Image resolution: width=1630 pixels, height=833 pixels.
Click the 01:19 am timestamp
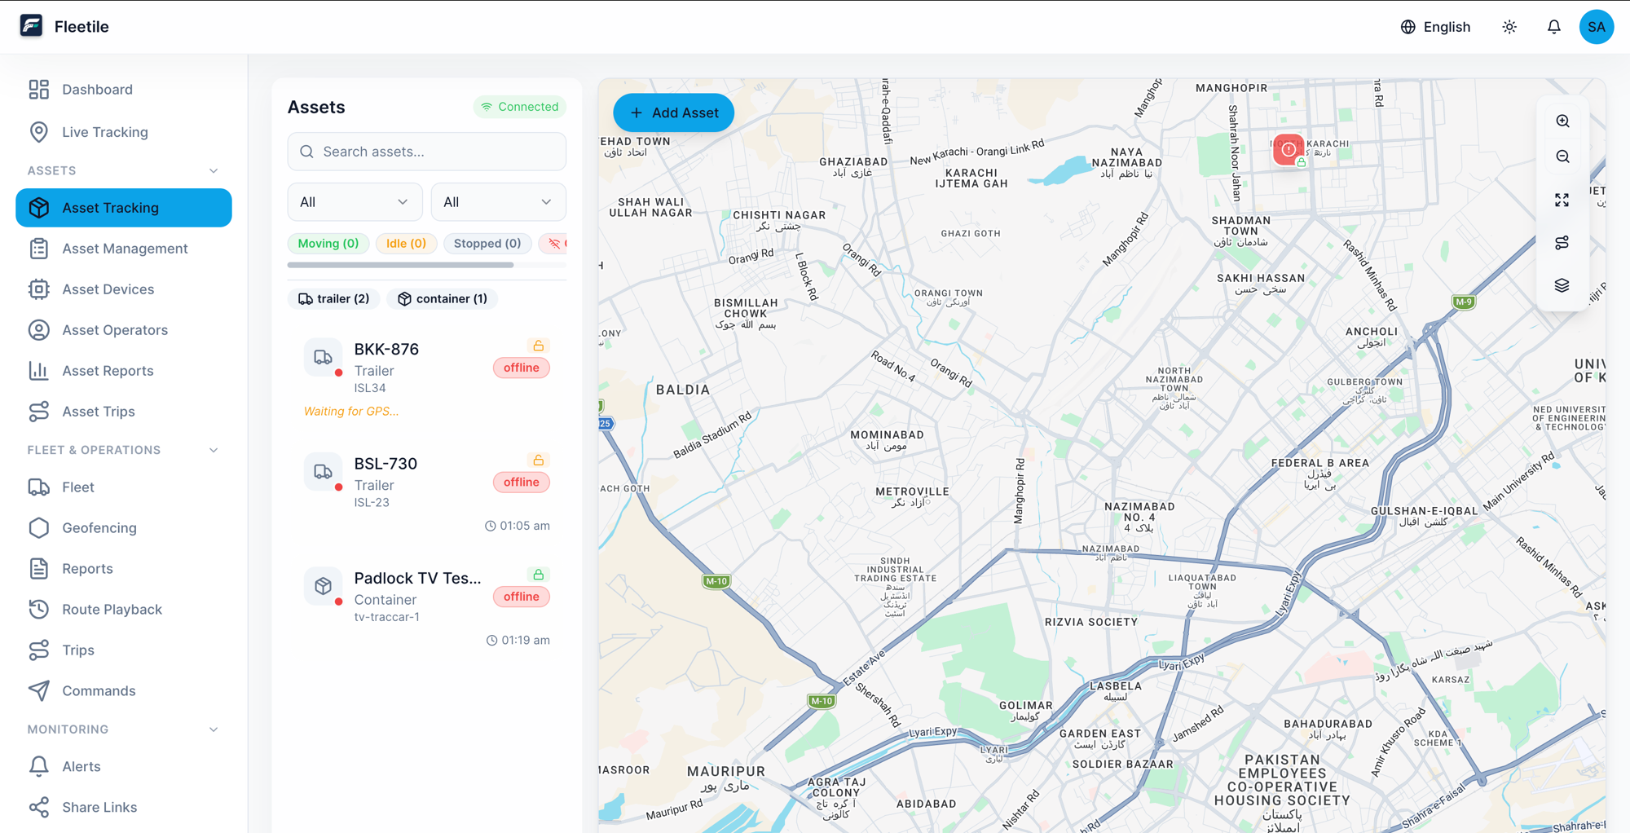click(518, 641)
